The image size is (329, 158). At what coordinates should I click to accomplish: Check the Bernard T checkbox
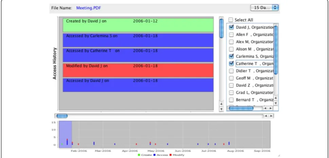tap(231, 100)
